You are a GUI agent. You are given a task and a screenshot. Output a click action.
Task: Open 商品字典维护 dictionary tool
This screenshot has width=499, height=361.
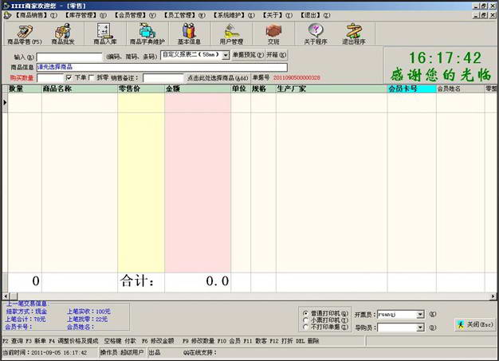pyautogui.click(x=147, y=34)
